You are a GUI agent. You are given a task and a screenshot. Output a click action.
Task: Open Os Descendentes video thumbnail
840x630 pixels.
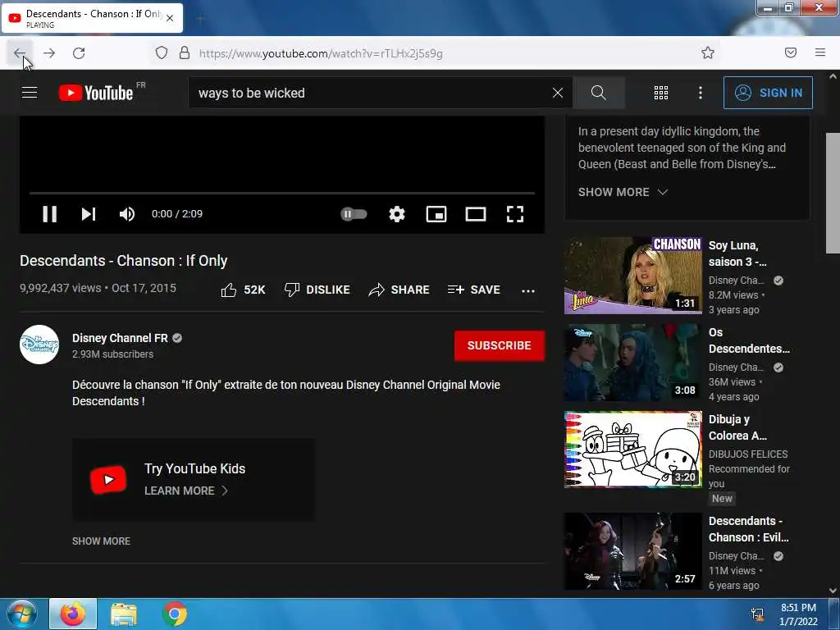click(632, 362)
